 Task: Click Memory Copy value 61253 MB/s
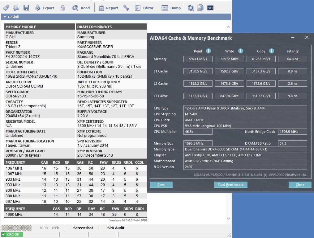[x=261, y=59]
